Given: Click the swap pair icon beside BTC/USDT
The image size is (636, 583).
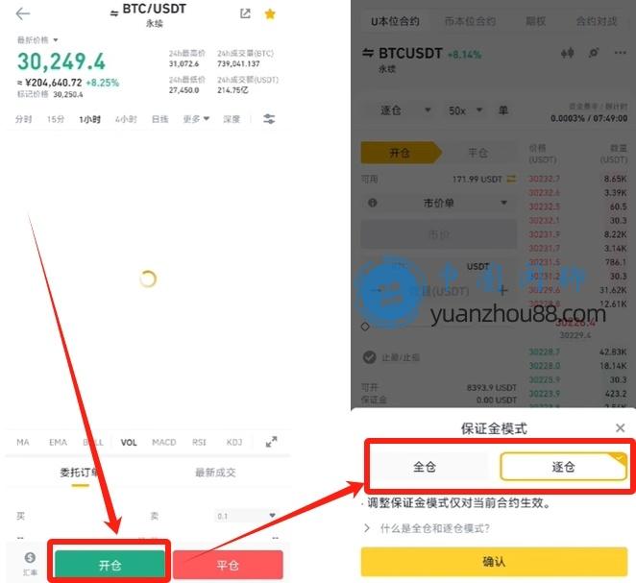Looking at the screenshot, I should [x=114, y=13].
